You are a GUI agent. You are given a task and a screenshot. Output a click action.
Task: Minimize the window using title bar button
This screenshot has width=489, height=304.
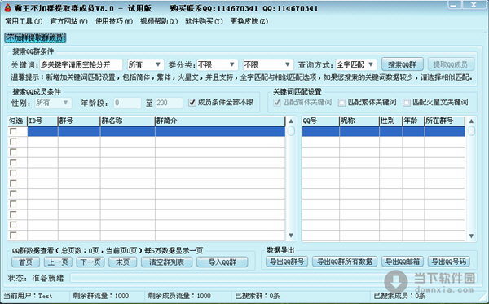455,6
